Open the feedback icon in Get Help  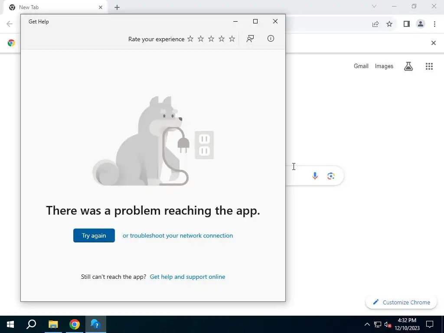(x=250, y=39)
